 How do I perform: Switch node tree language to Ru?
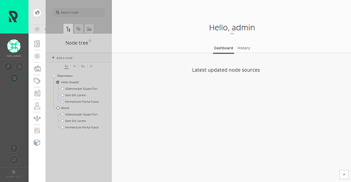click(x=83, y=66)
